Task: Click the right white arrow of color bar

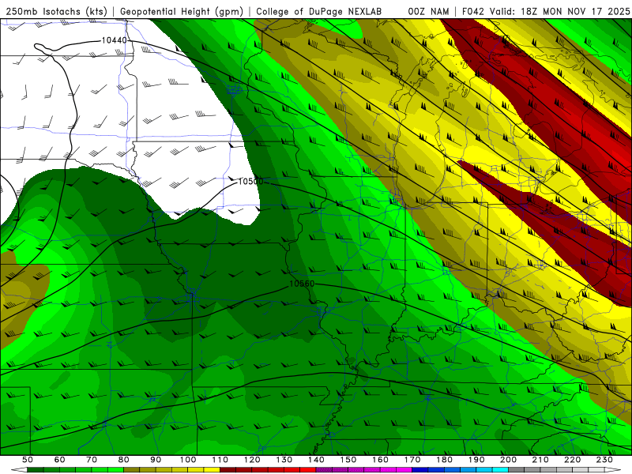Action: pyautogui.click(x=613, y=469)
